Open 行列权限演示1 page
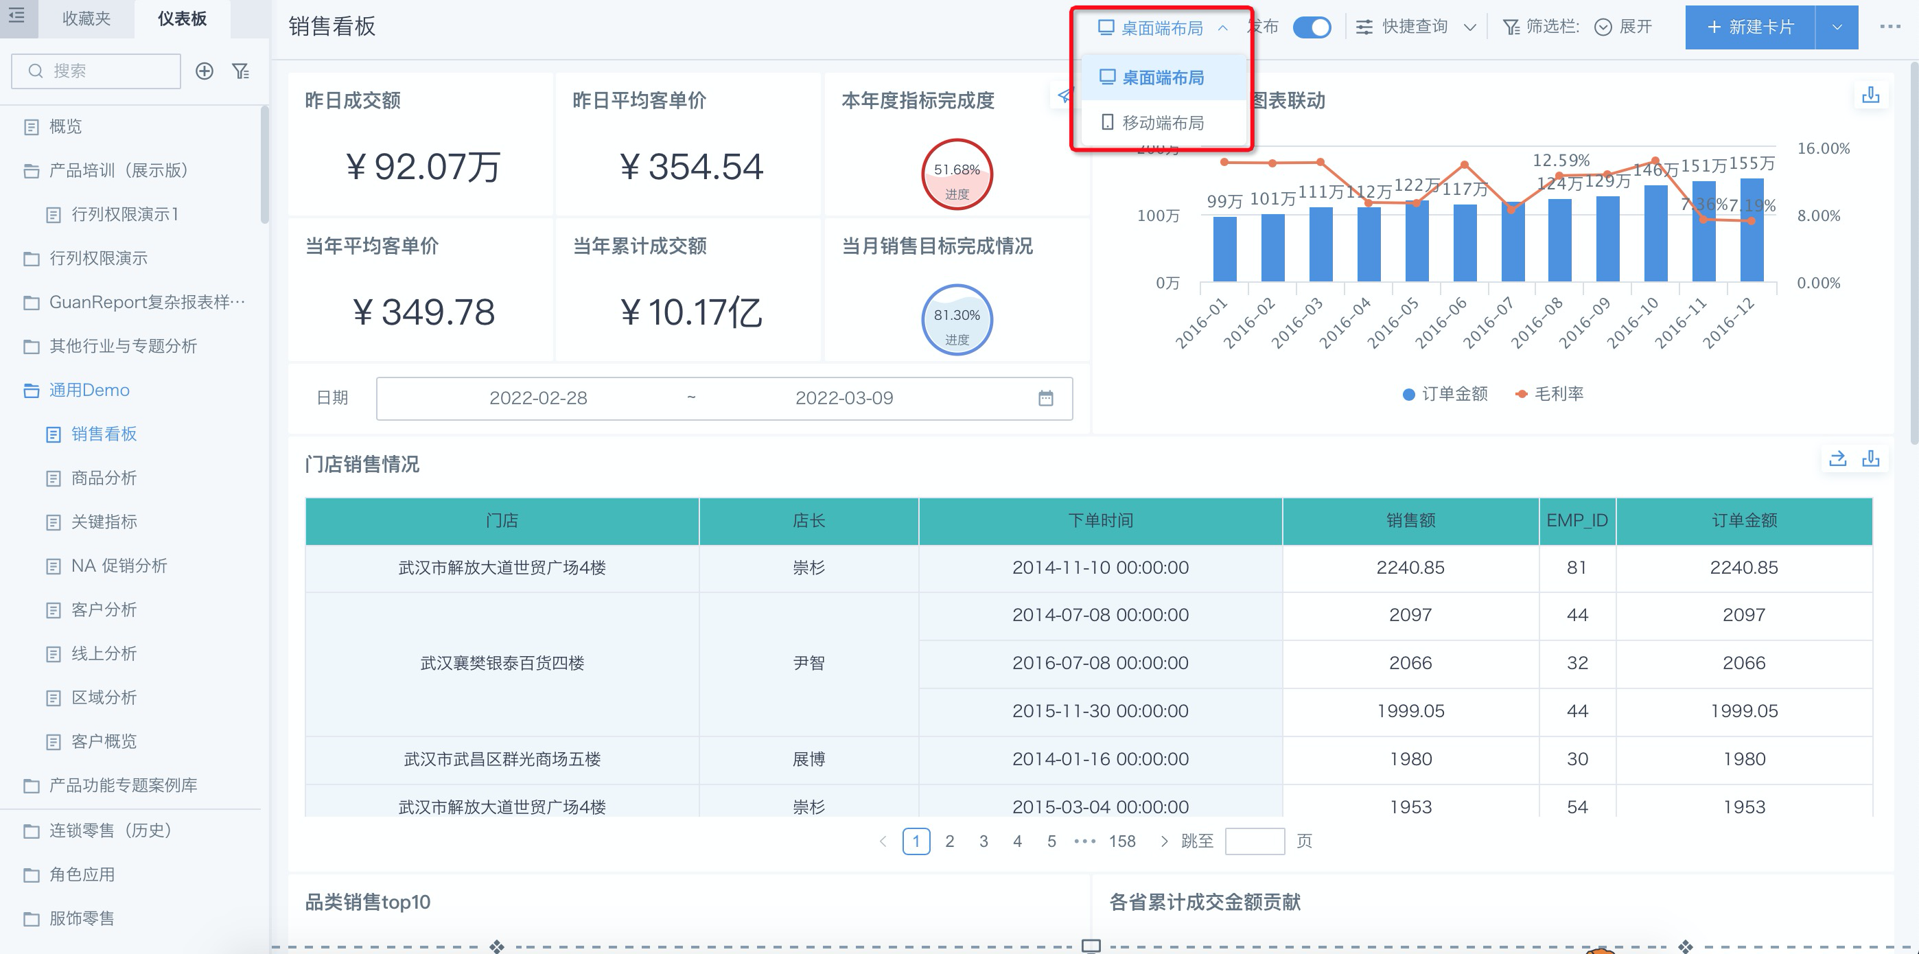The height and width of the screenshot is (954, 1919). [124, 215]
